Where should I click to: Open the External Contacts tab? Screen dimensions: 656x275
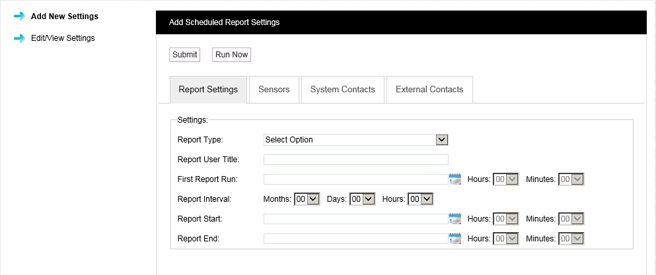point(429,90)
